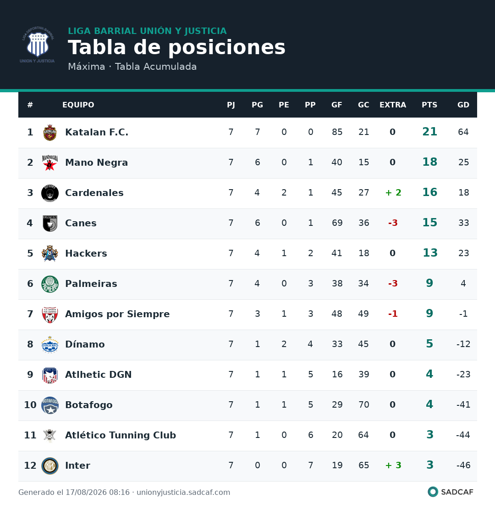Image resolution: width=495 pixels, height=516 pixels.
Task: Click the EQUIPO column header
Action: click(78, 105)
